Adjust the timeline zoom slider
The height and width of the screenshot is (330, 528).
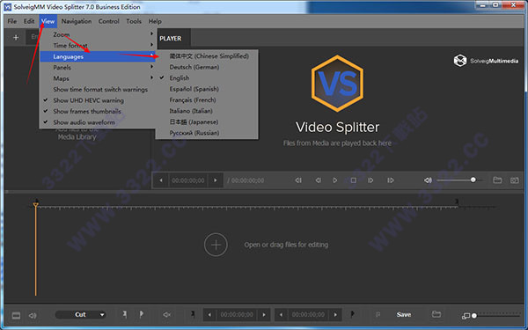pyautogui.click(x=496, y=316)
